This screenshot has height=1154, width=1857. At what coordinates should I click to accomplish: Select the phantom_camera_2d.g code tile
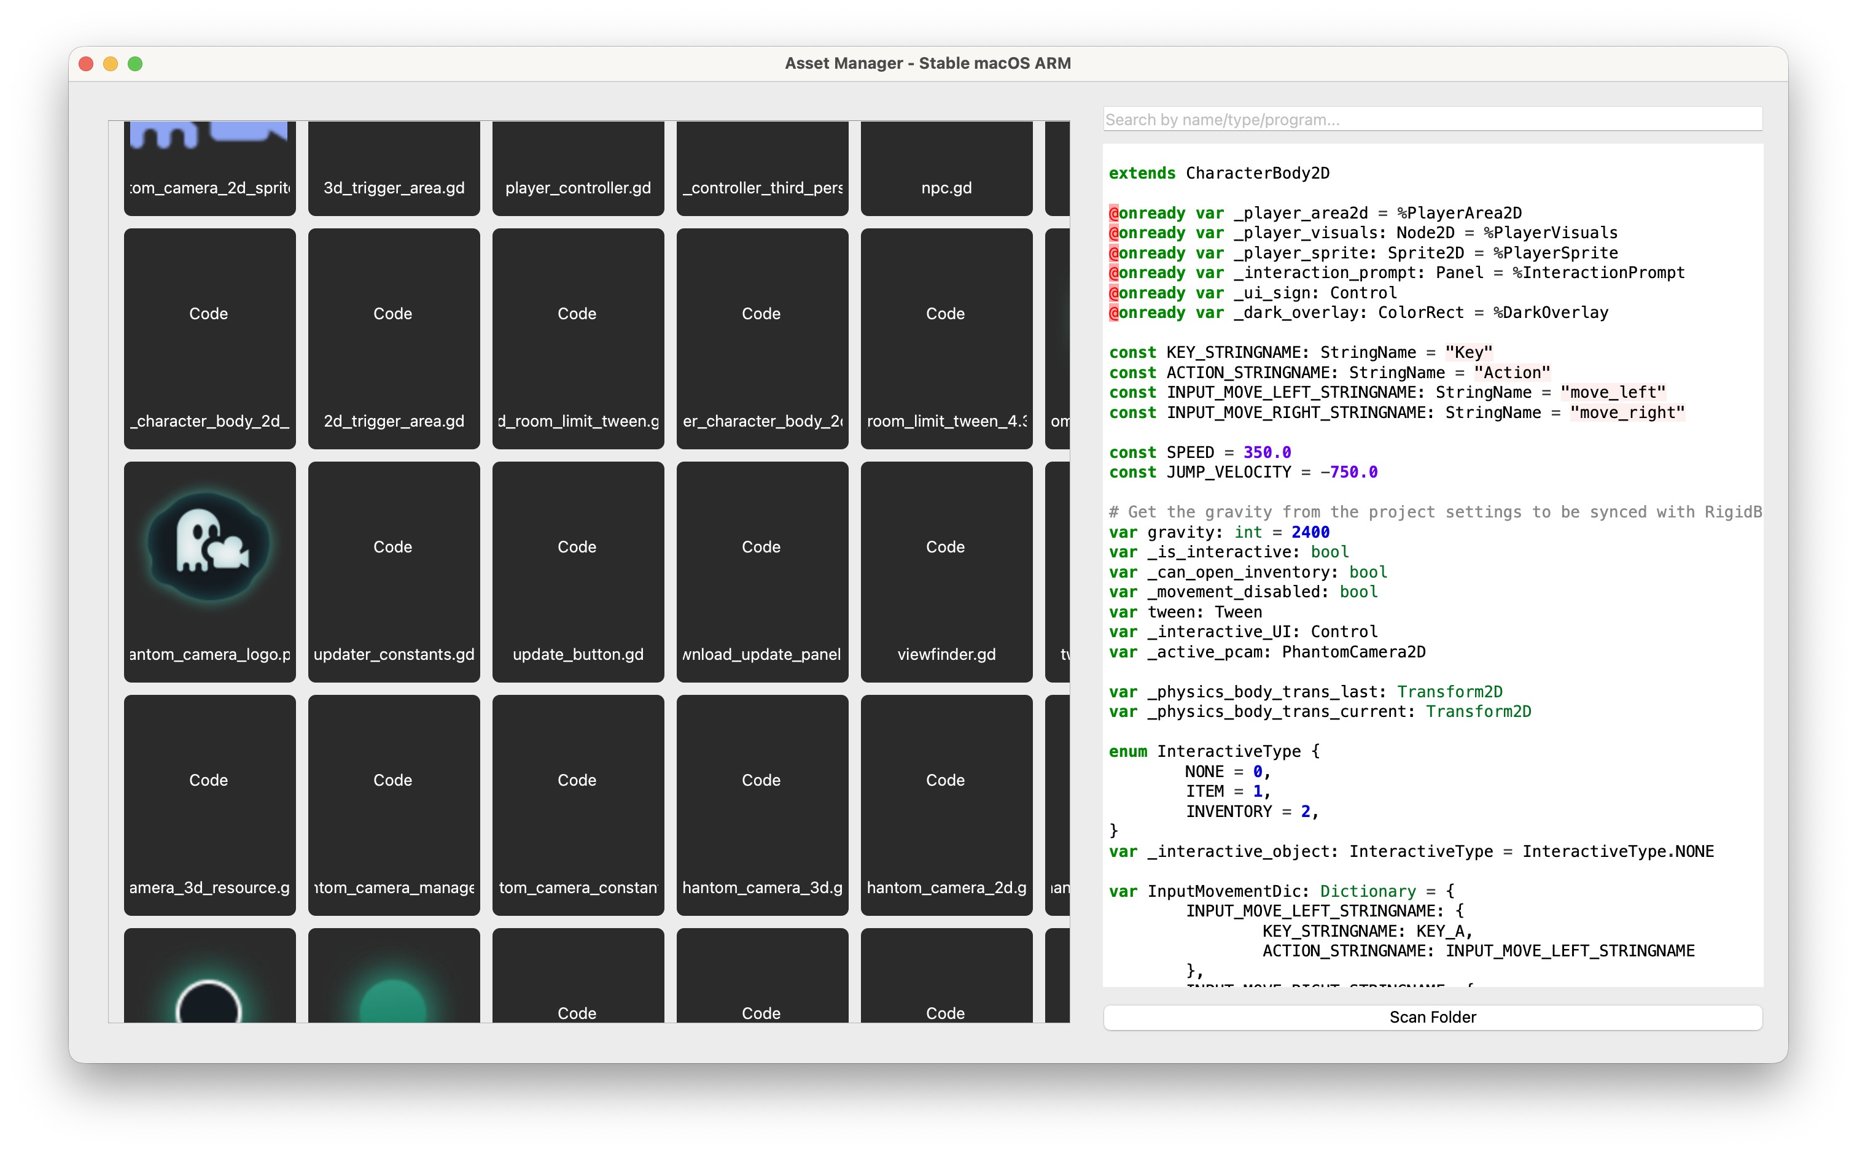pos(945,805)
